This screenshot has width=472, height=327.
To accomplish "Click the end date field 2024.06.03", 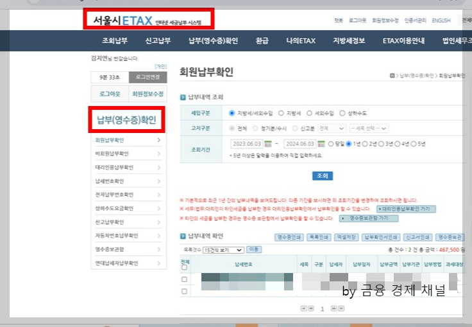I will click(x=300, y=144).
